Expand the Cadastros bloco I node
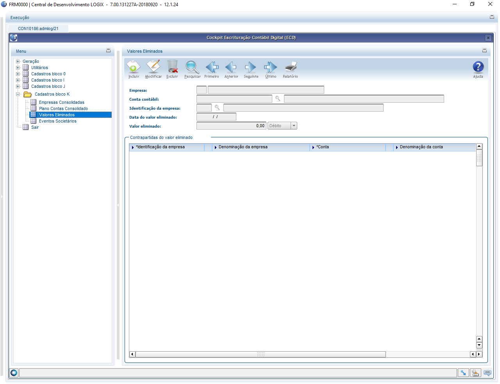This screenshot has height=384, width=500. [18, 80]
